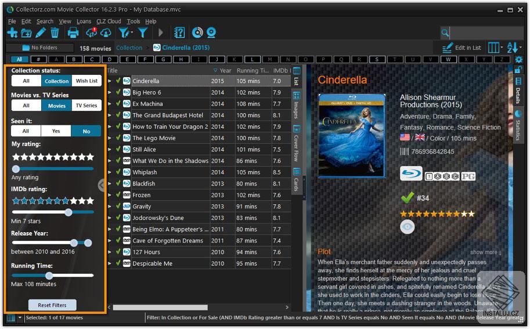Image resolution: width=530 pixels, height=329 pixels.
Task: Expand the Big Hero 6 row arrow
Action: point(110,93)
